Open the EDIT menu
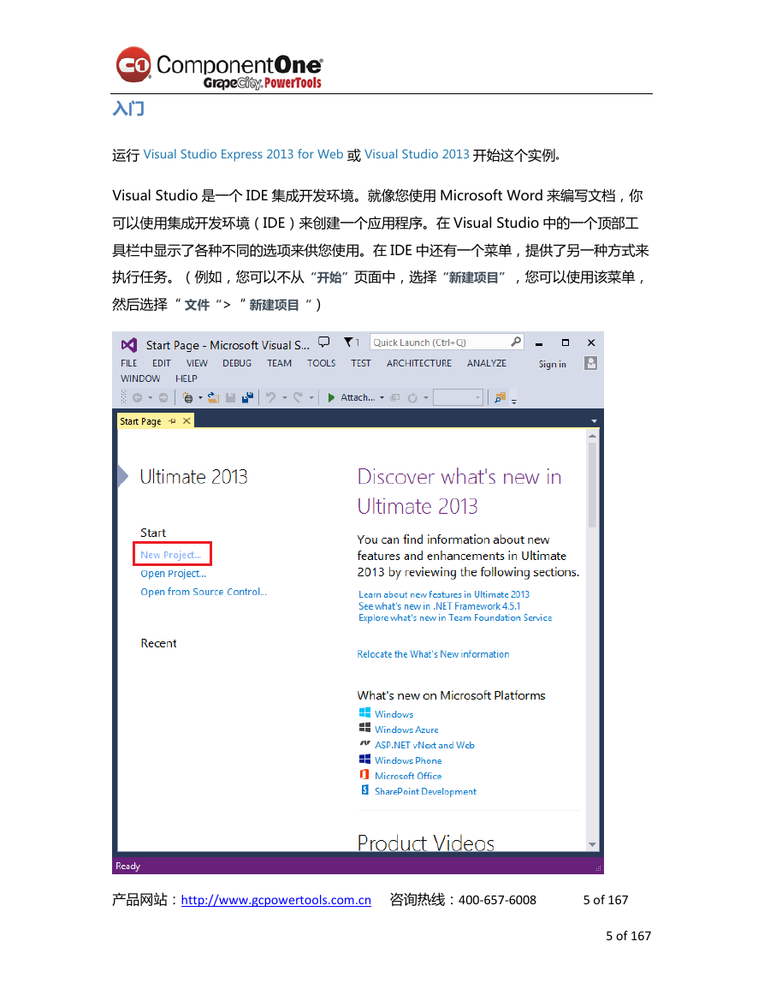 click(x=162, y=363)
